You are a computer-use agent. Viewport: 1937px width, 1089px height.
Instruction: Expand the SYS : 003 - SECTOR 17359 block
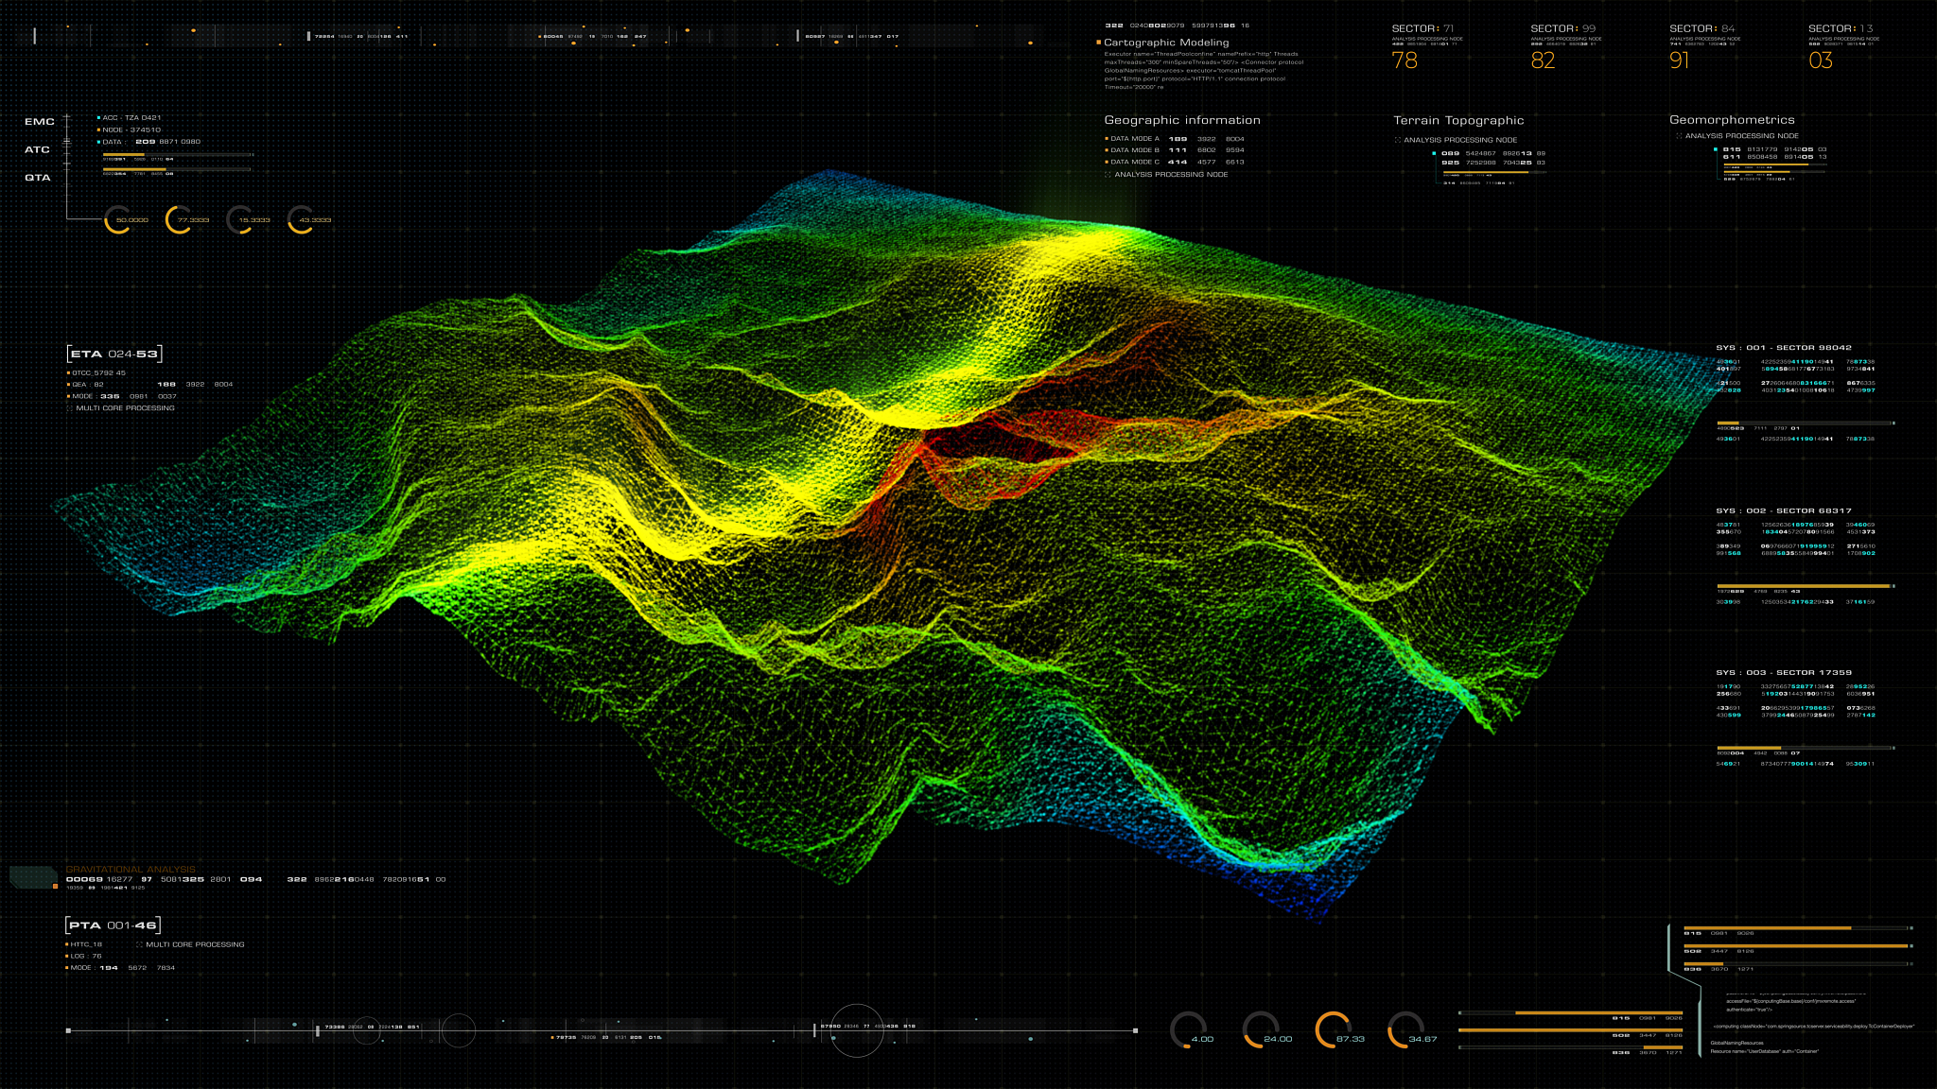click(x=1783, y=672)
